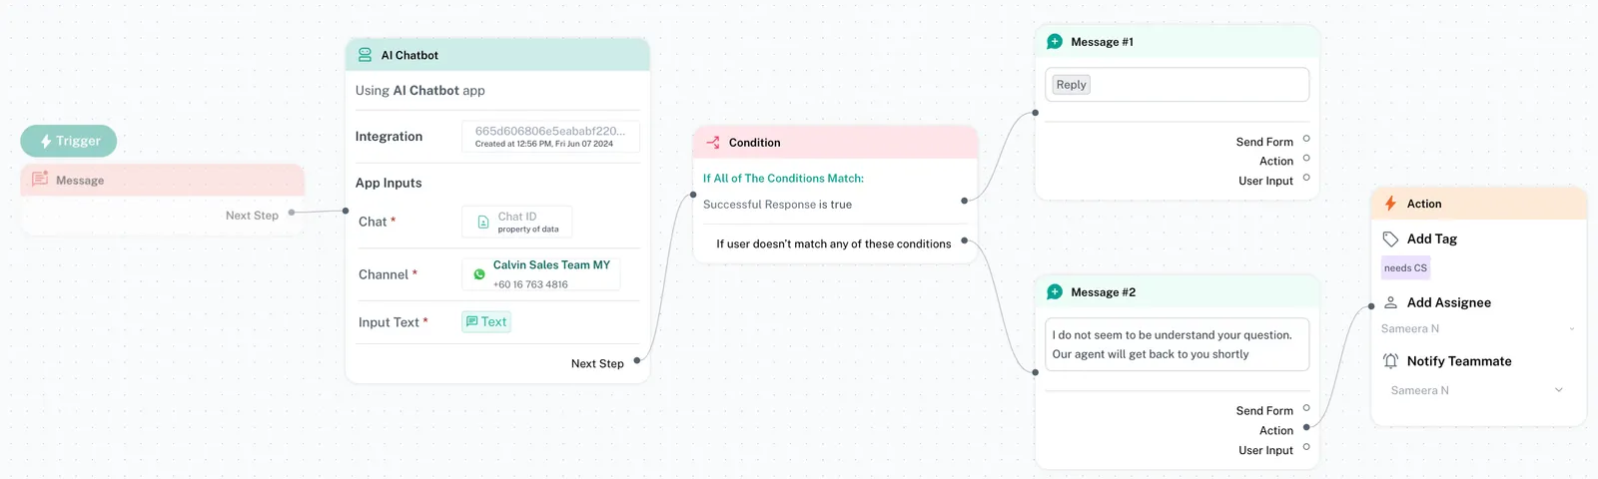The width and height of the screenshot is (1598, 479).
Task: Click the Action lightning bolt icon
Action: [x=1390, y=204]
